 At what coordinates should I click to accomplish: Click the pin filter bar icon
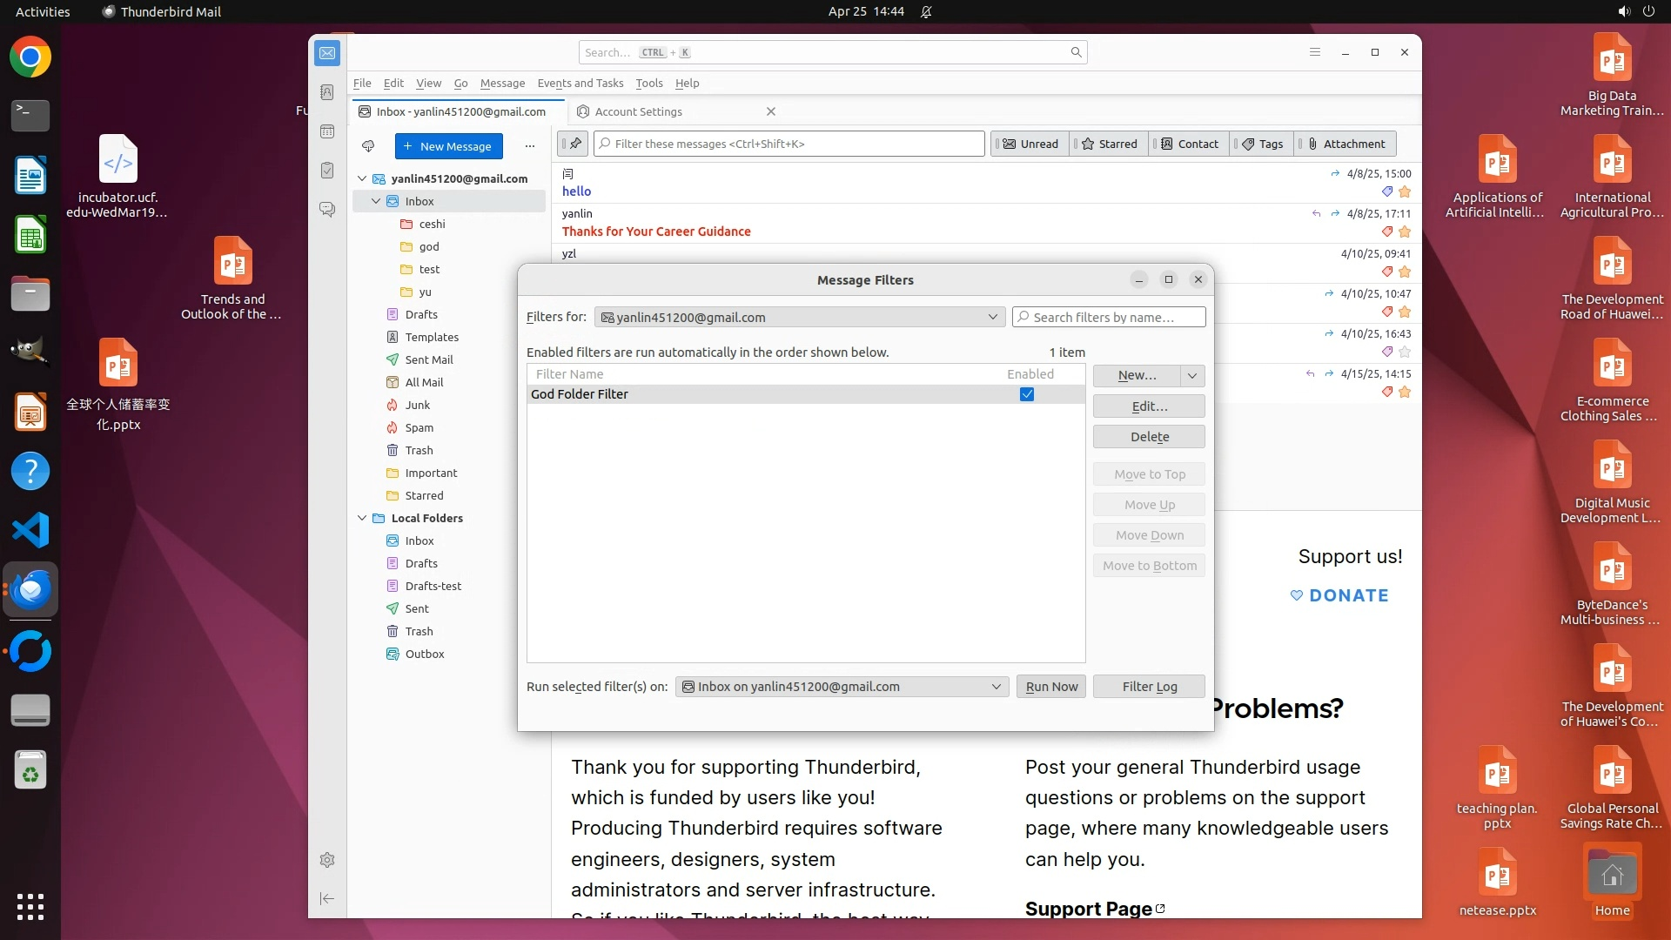(x=574, y=144)
